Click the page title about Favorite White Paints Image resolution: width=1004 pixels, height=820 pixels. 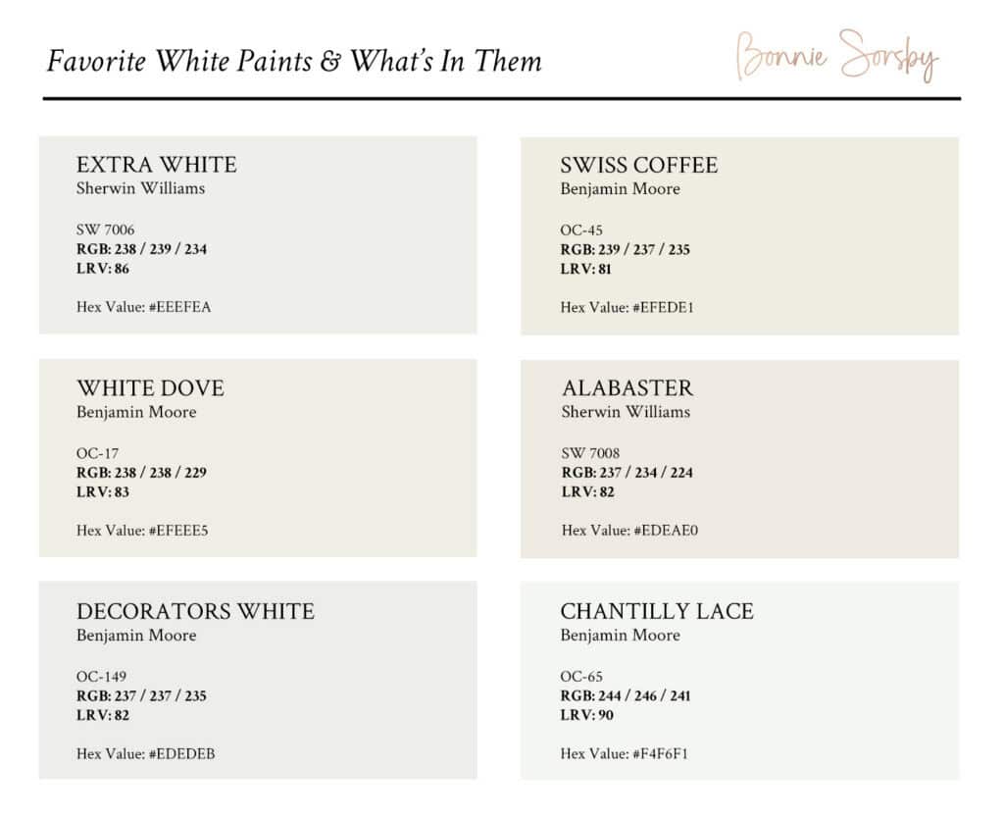[x=293, y=62]
